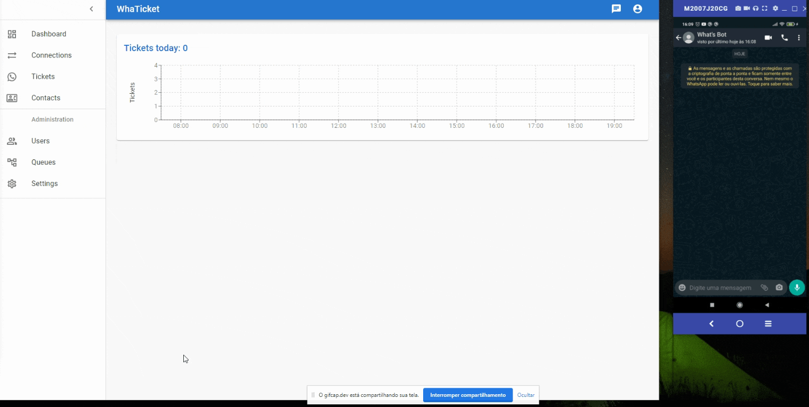Collapse the sidebar with the chevron arrow
The width and height of the screenshot is (809, 407).
(x=91, y=9)
